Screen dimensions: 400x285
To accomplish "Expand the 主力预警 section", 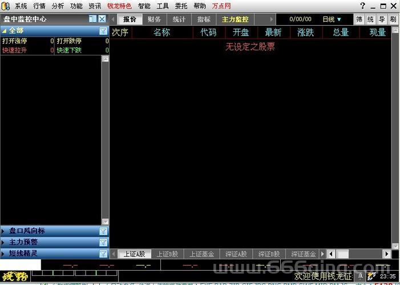I will (3, 242).
